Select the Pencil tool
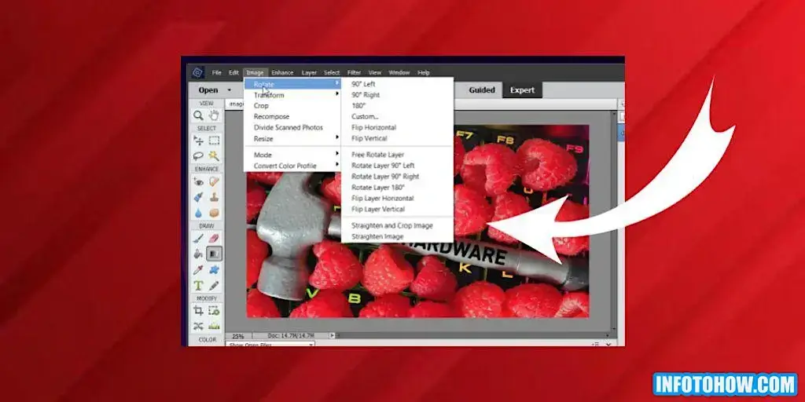The width and height of the screenshot is (805, 402). click(x=214, y=285)
